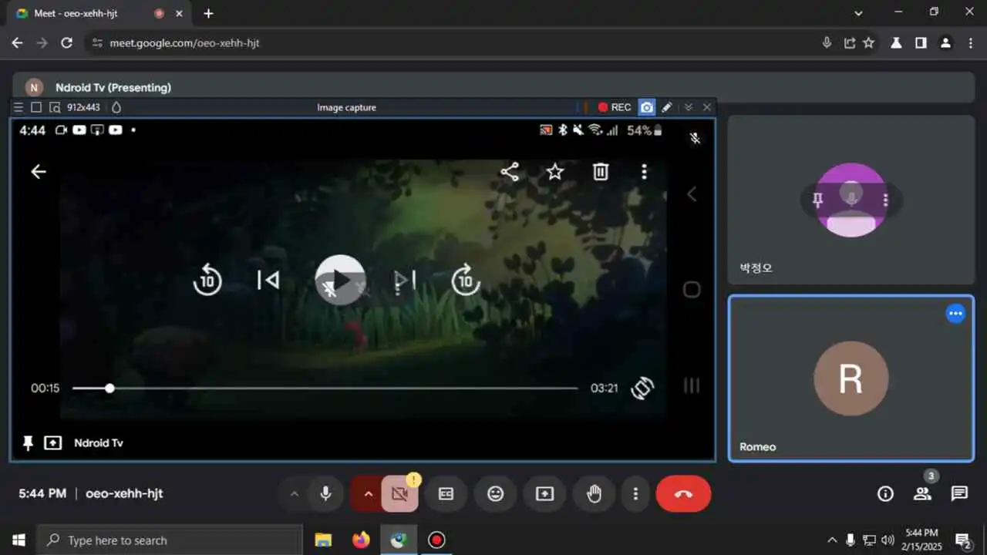Open meeting details info icon

885,494
